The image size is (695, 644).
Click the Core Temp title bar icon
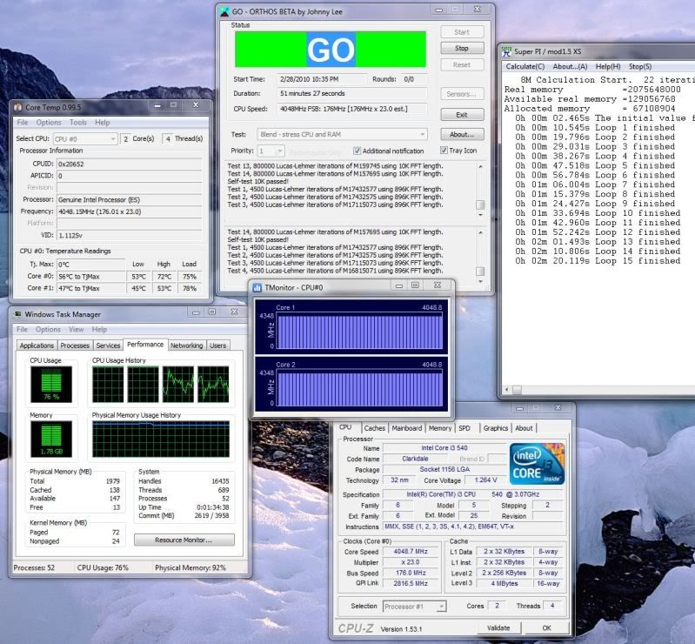[x=17, y=105]
